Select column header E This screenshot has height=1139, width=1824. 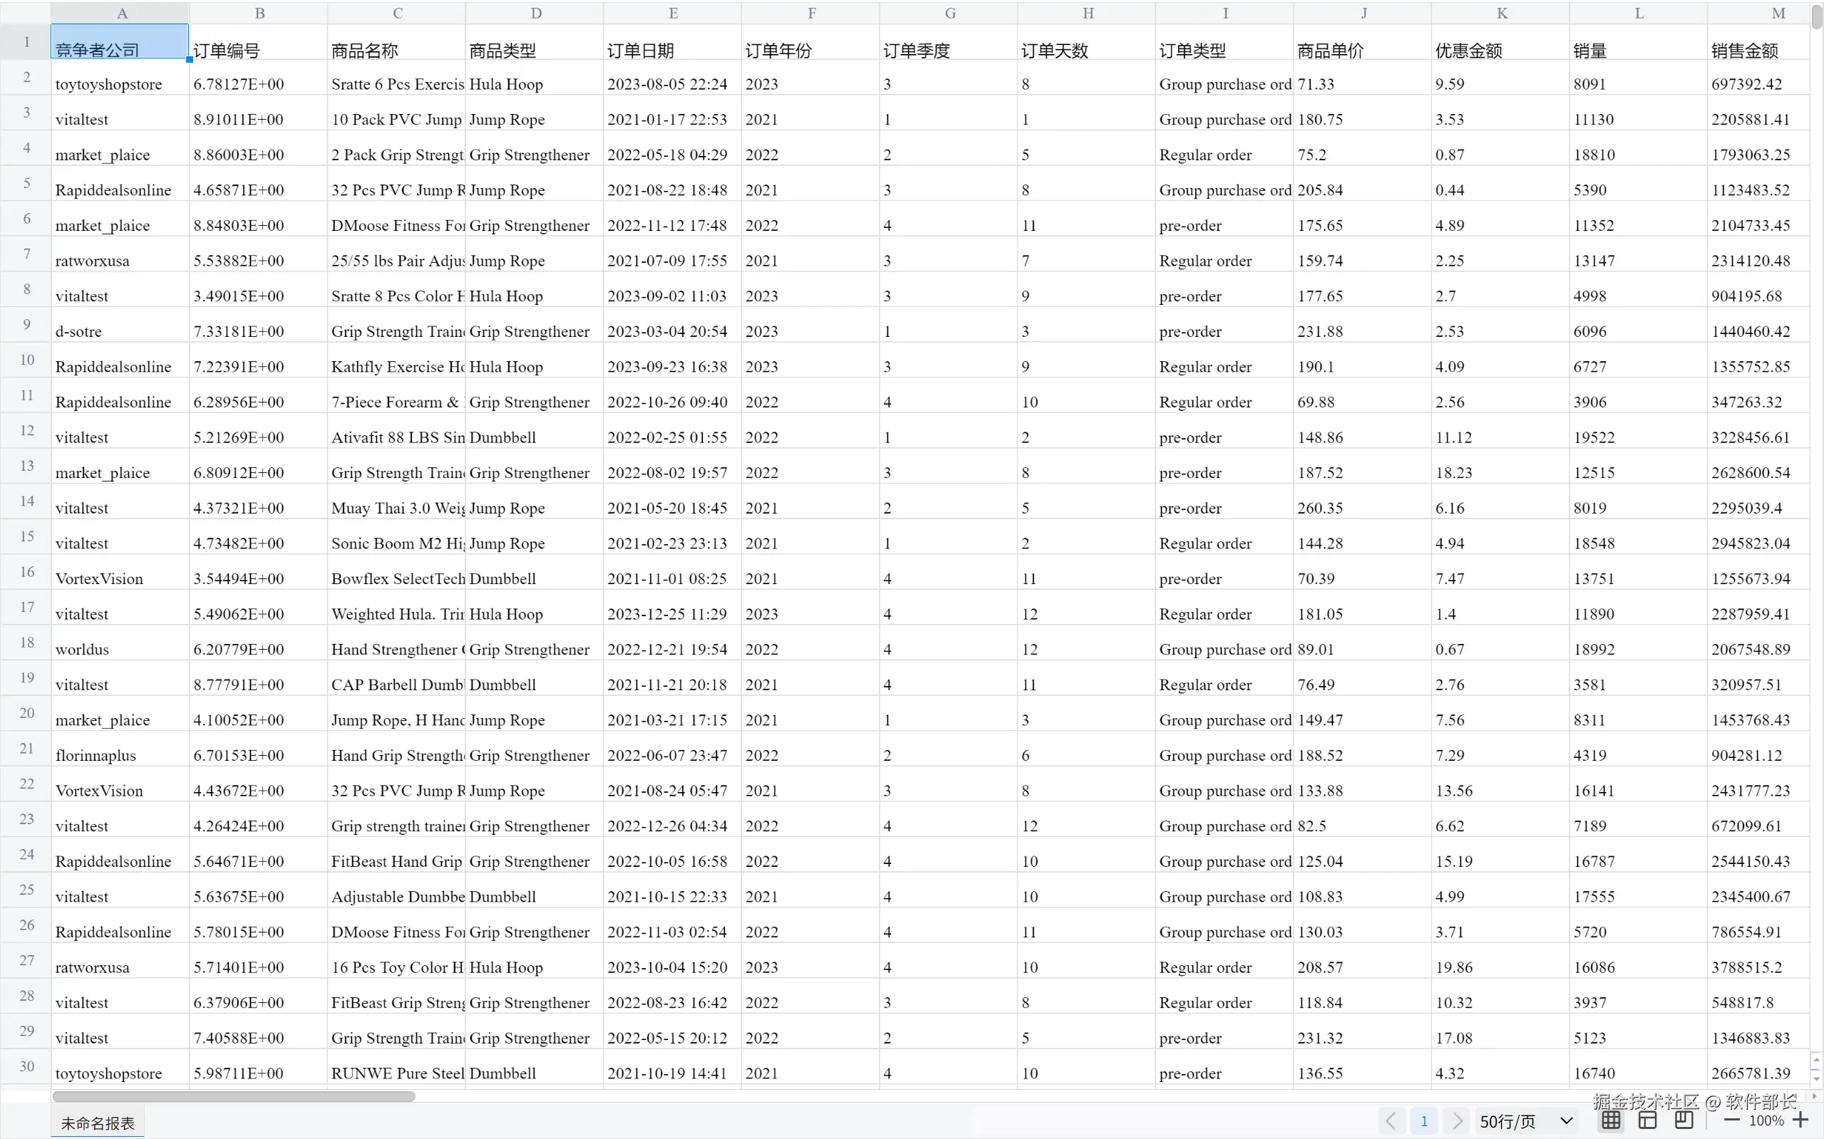click(x=673, y=13)
